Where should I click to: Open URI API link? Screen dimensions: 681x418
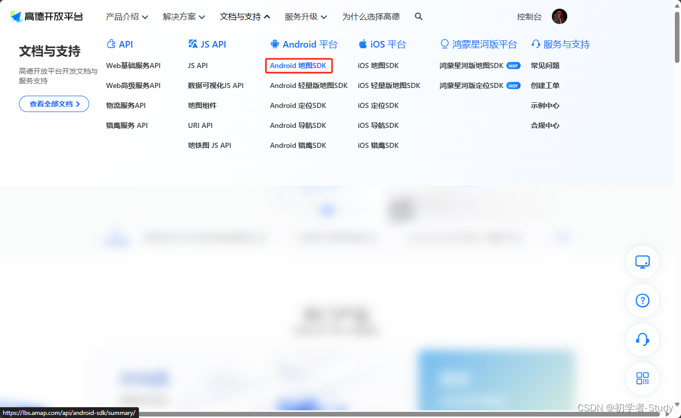point(200,125)
